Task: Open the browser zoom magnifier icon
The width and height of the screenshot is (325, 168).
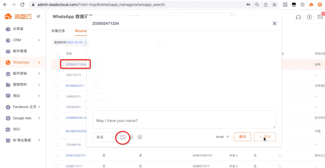Action: [x=257, y=4]
